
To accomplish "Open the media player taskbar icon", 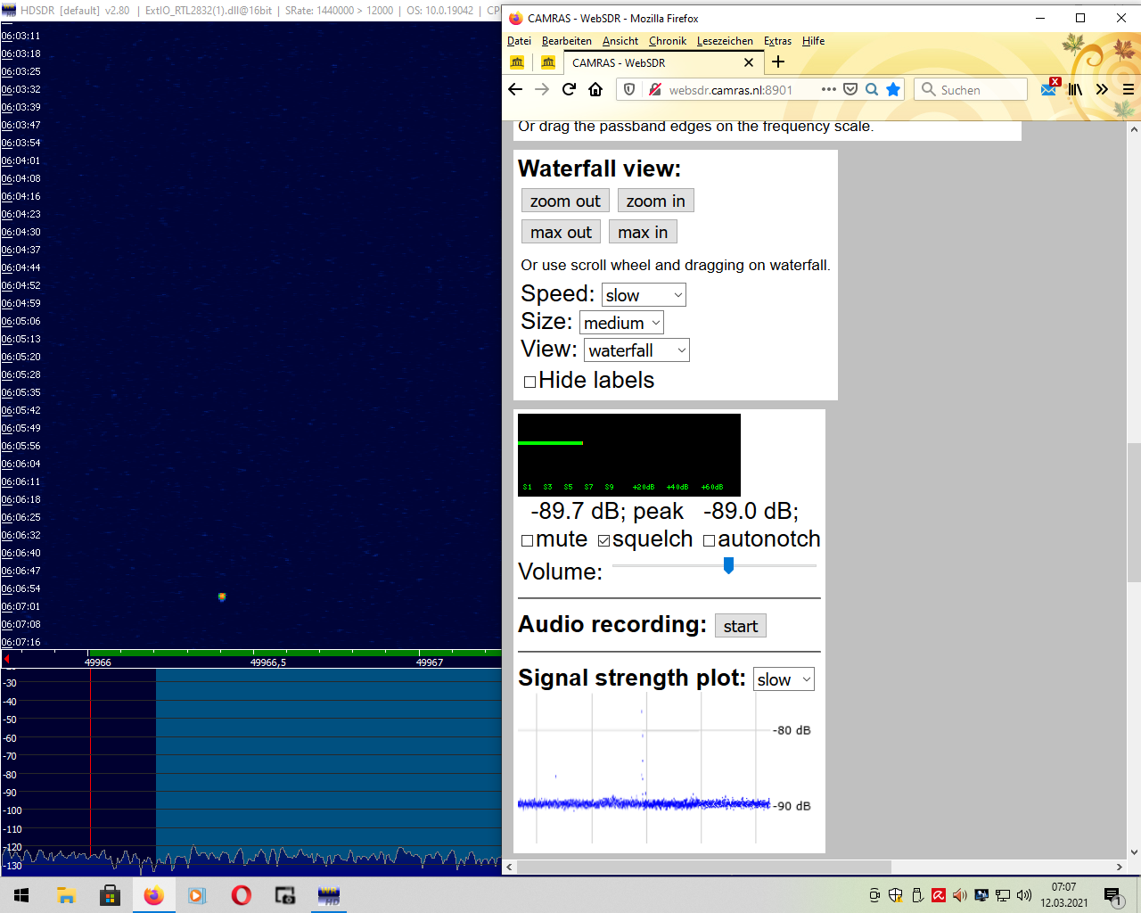I will click(197, 895).
